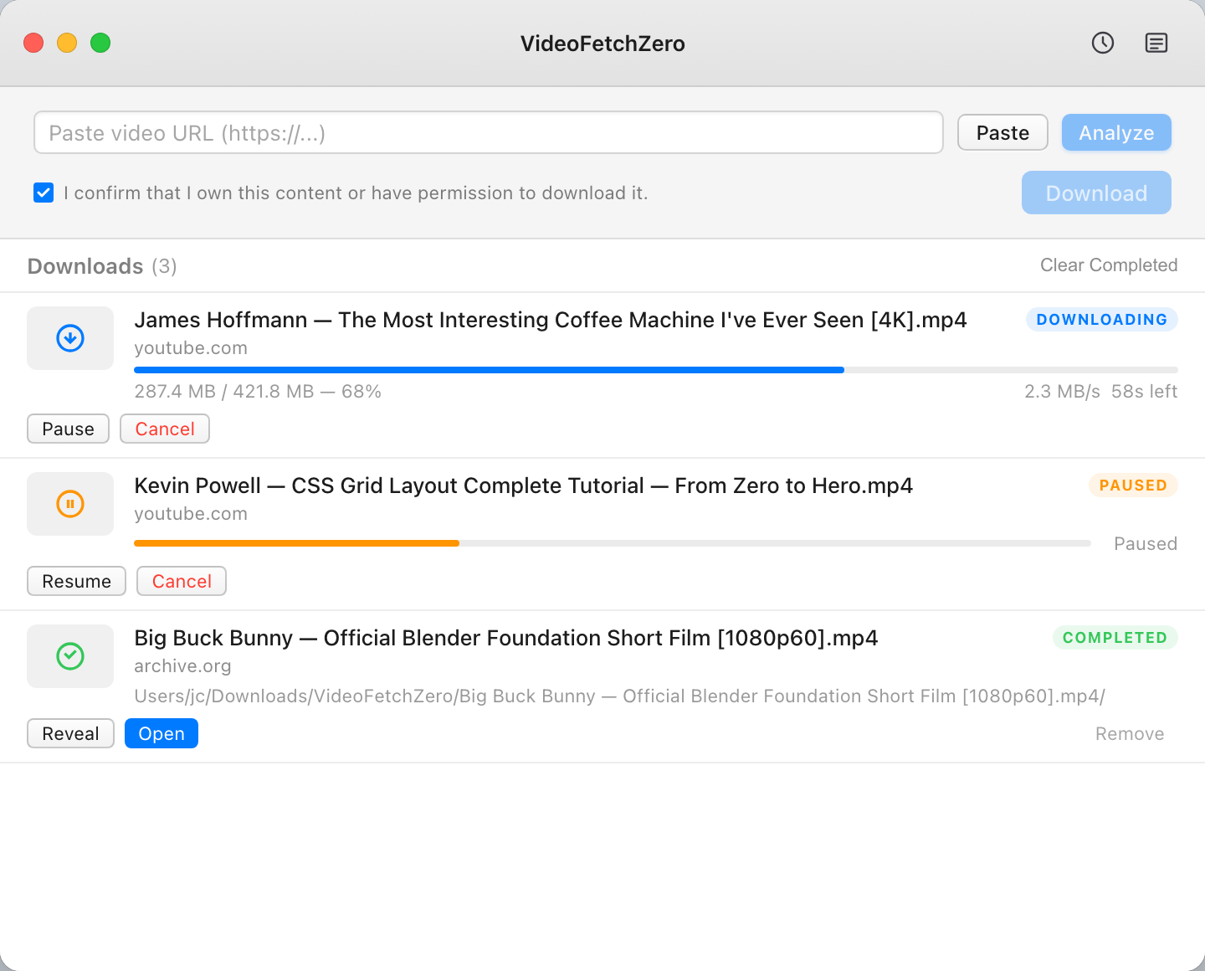1205x971 pixels.
Task: Select the Big Buck Bunny file title
Action: click(x=506, y=638)
